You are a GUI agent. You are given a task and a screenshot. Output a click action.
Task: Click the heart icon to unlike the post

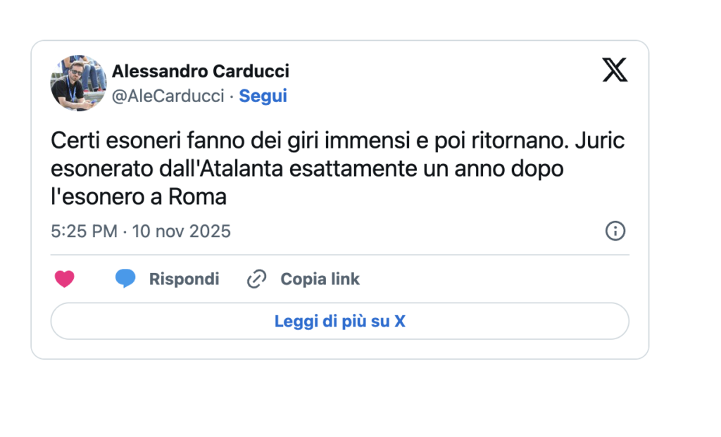point(65,279)
